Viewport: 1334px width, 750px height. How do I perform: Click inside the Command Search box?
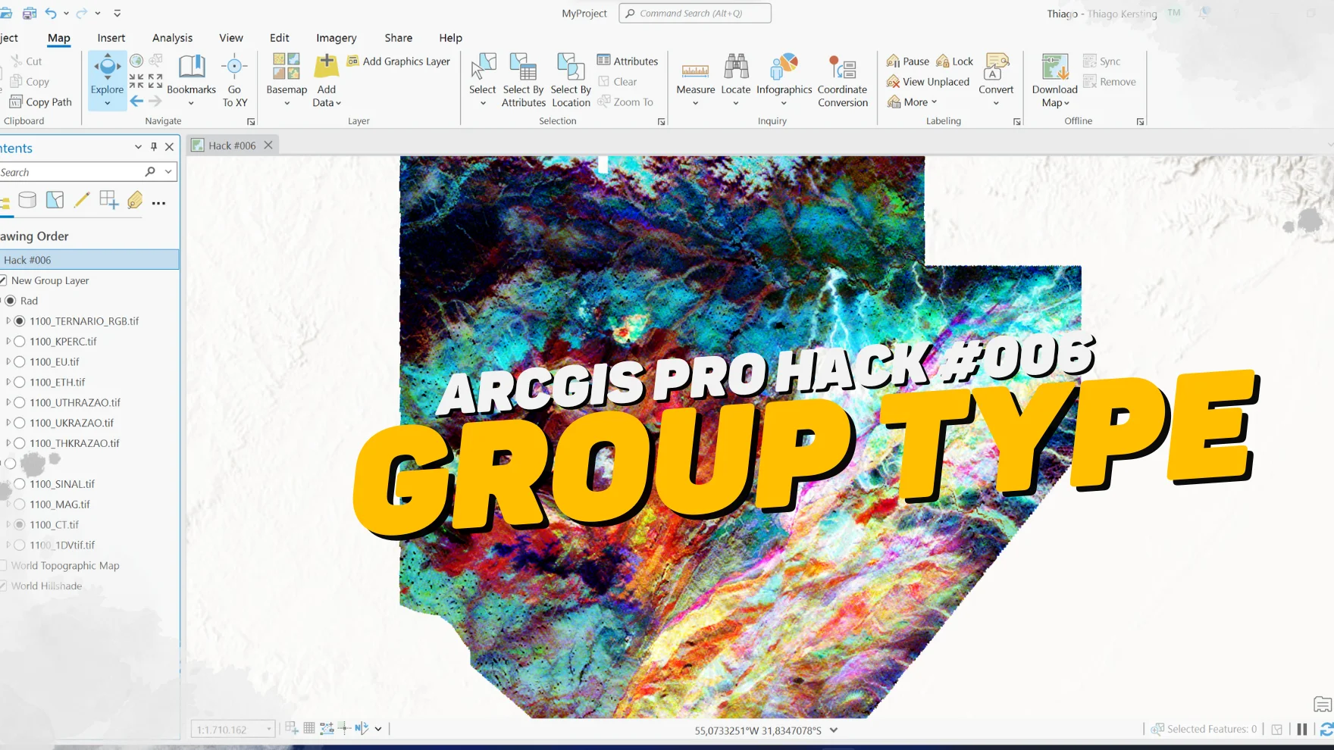pos(694,13)
